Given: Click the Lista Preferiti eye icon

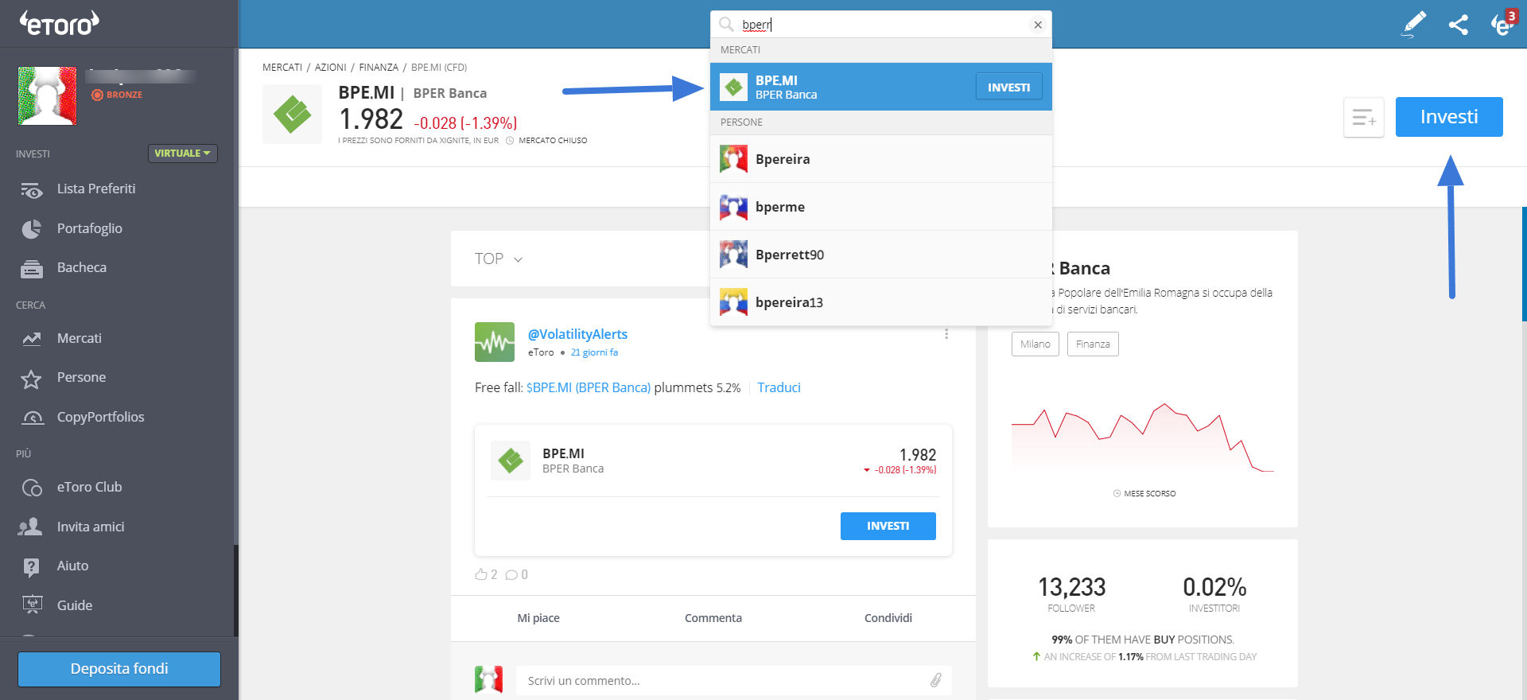Looking at the screenshot, I should coord(32,190).
